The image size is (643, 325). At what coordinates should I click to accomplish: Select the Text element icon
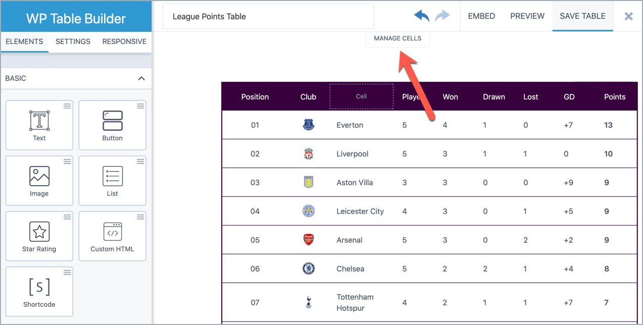[x=39, y=121]
